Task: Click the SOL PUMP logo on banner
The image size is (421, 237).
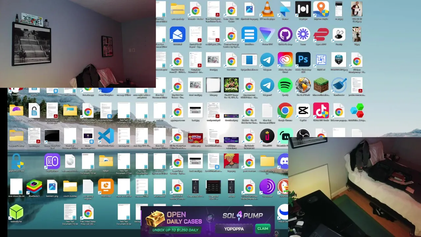Action: click(x=243, y=216)
